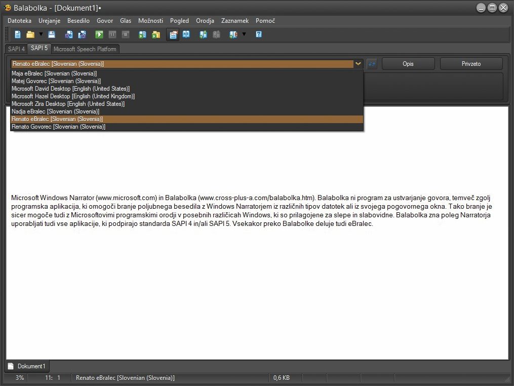Close the Balabolka window
The height and width of the screenshot is (386, 514).
coord(503,8)
